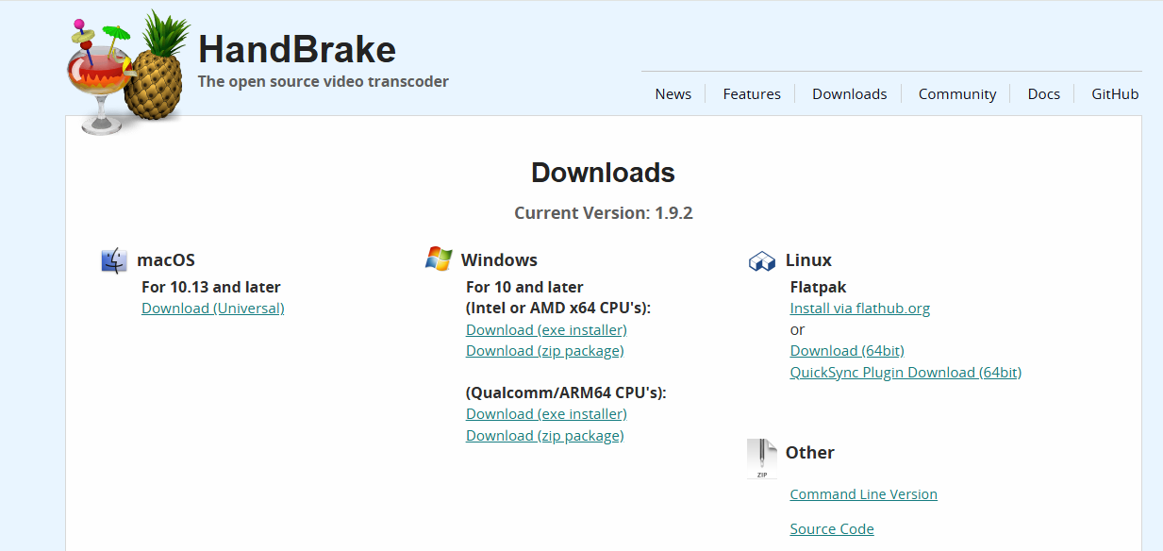Click the HandBrake cocktail and pineapple logo
Image resolution: width=1163 pixels, height=551 pixels.
coord(127,74)
